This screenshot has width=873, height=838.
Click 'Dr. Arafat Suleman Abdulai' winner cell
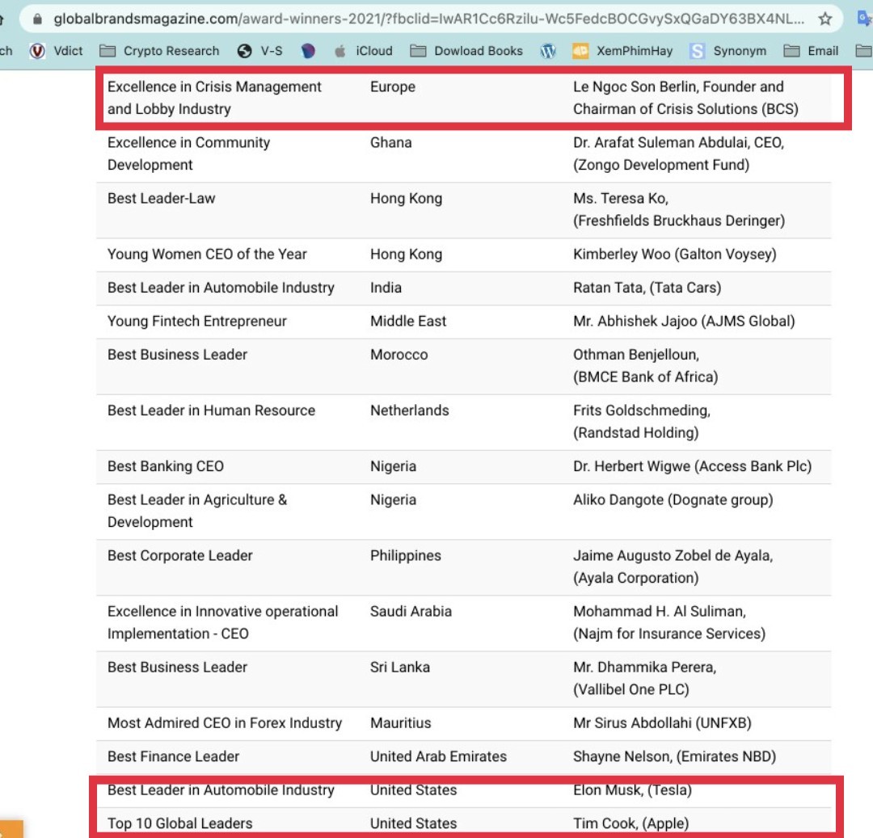pos(678,154)
